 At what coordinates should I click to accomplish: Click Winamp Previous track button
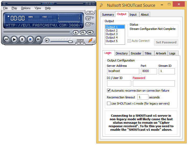click(6, 39)
